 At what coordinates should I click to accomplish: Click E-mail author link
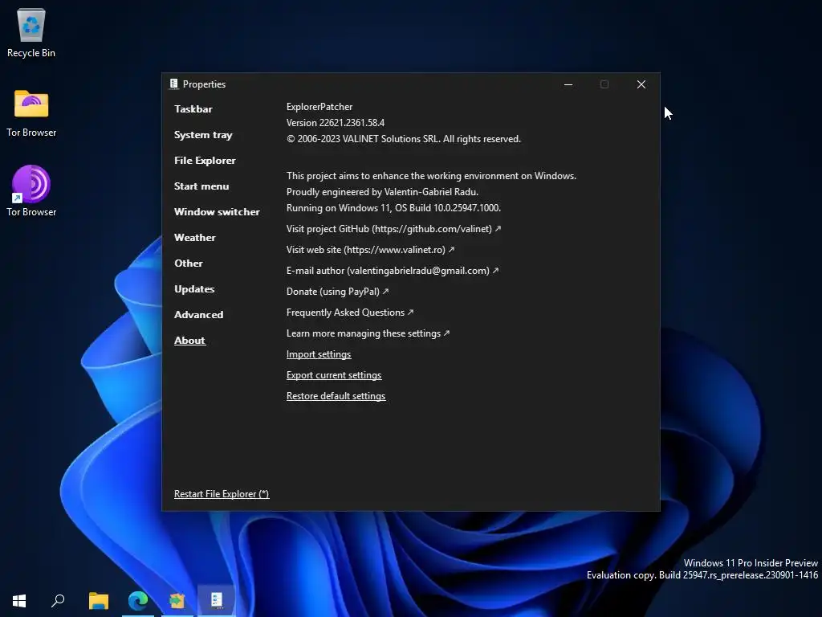(392, 271)
